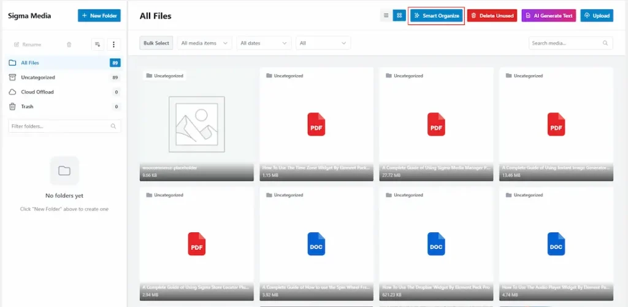Open the sort folders icon menu
The image size is (628, 307).
(98, 44)
